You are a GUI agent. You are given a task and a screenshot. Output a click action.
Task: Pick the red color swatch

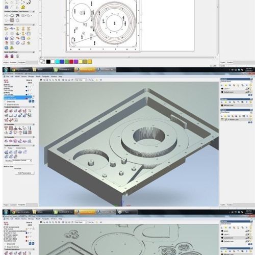point(71,62)
